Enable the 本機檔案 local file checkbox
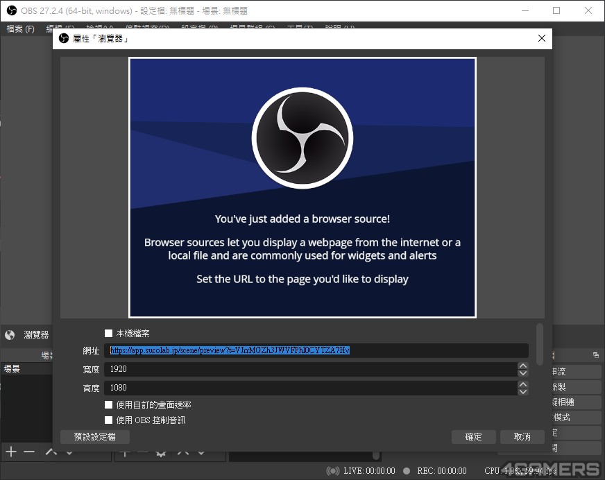This screenshot has height=480, width=605. tap(108, 333)
